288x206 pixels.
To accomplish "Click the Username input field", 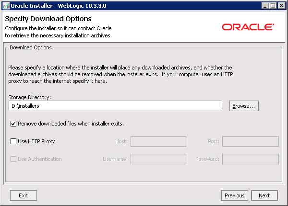I will tap(158, 159).
